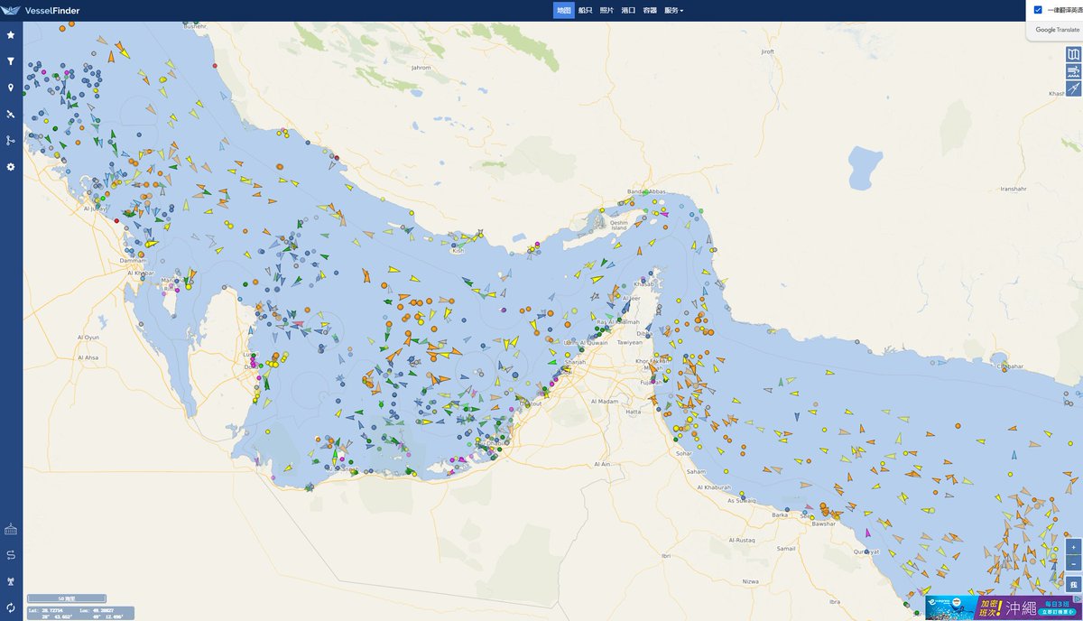Open the vessel filter funnel icon

coord(11,61)
